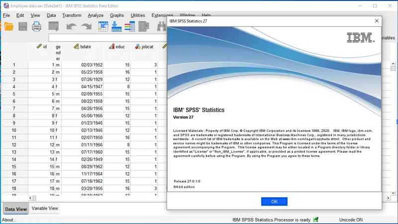
Task: Open the Analyze menu
Action: coord(96,15)
